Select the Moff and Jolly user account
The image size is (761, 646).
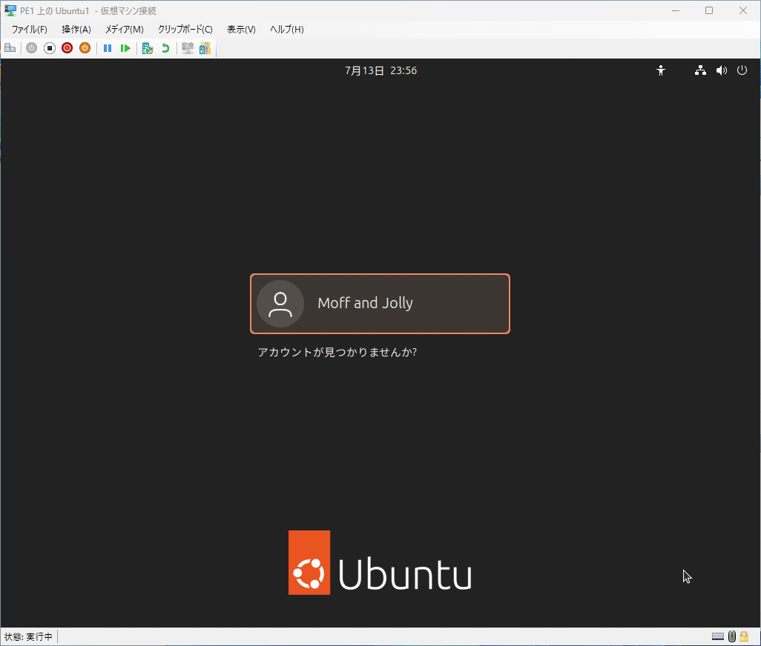pyautogui.click(x=380, y=304)
